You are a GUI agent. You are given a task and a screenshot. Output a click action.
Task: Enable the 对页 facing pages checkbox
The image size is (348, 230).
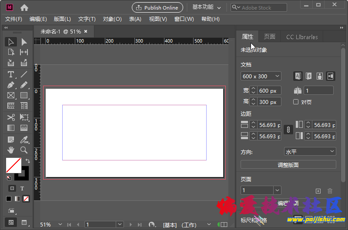(296, 102)
